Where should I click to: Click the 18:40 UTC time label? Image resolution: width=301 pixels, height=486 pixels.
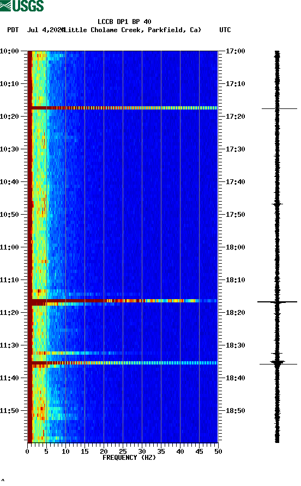pyautogui.click(x=235, y=378)
